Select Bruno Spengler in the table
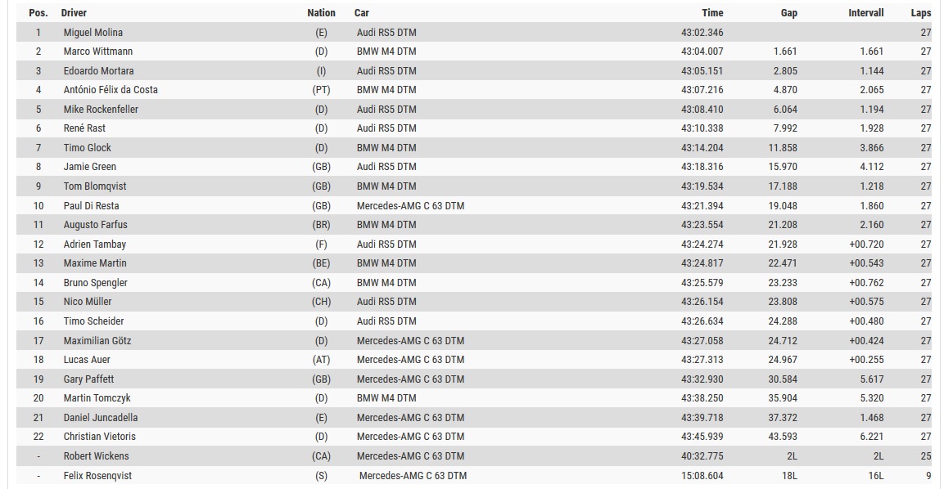This screenshot has height=489, width=944. pyautogui.click(x=96, y=283)
